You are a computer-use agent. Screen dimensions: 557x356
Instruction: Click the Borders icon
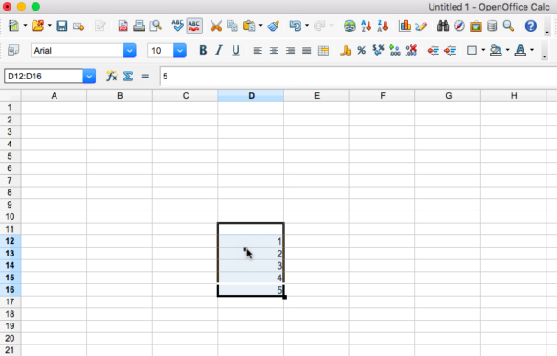point(472,50)
